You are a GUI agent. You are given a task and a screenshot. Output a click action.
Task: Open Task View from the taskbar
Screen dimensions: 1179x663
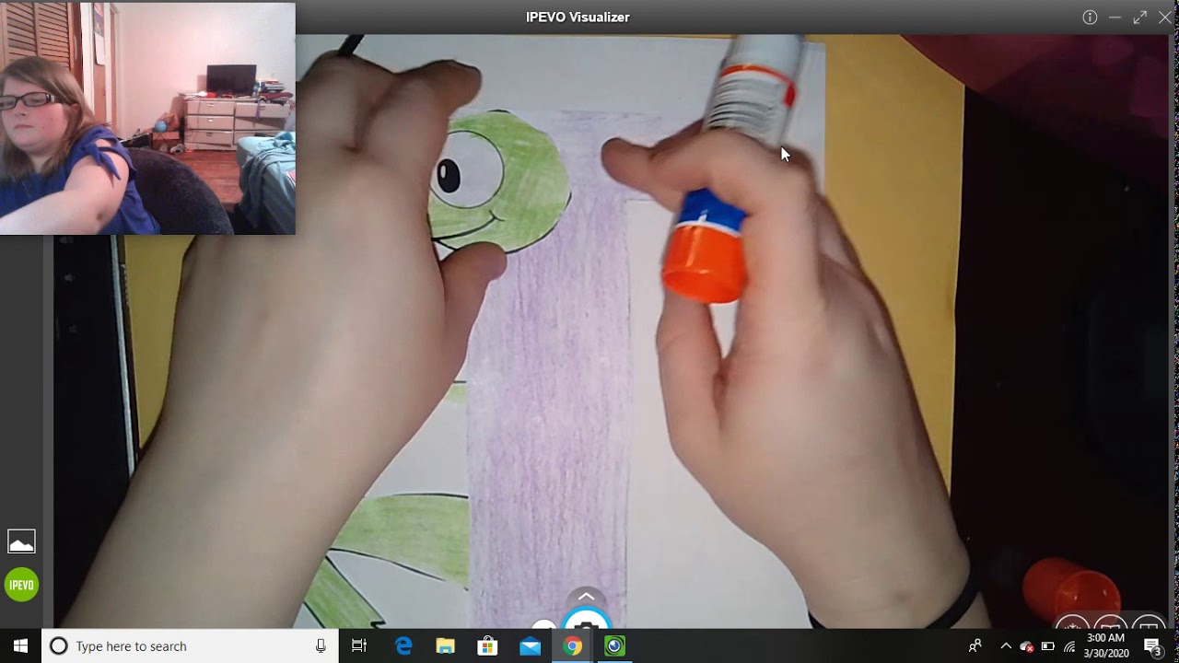359,646
